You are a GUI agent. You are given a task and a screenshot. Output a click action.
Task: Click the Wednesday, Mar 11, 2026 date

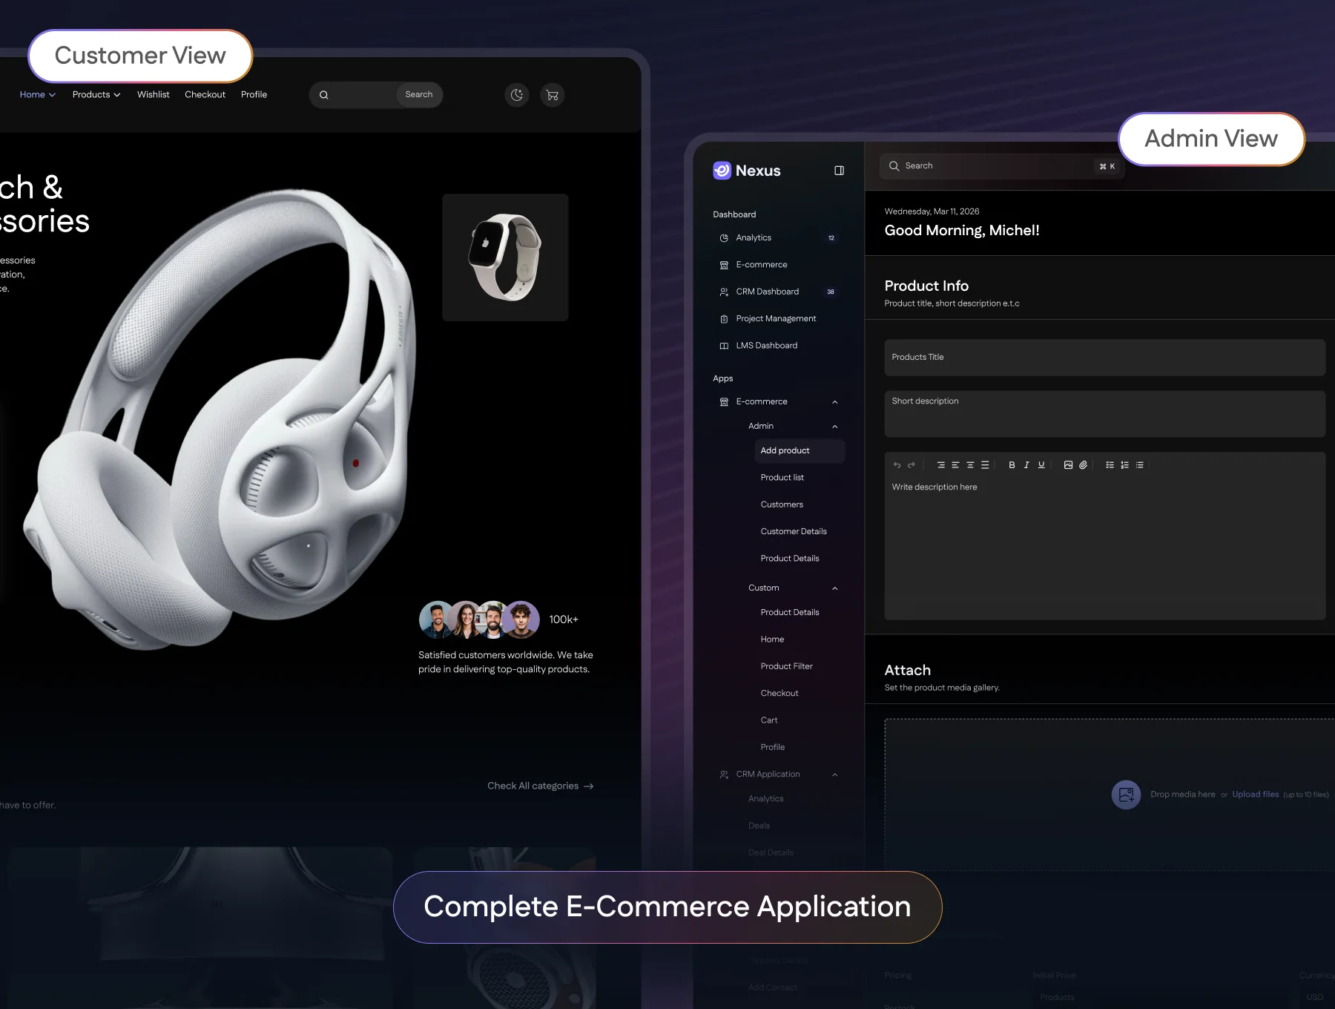click(932, 211)
